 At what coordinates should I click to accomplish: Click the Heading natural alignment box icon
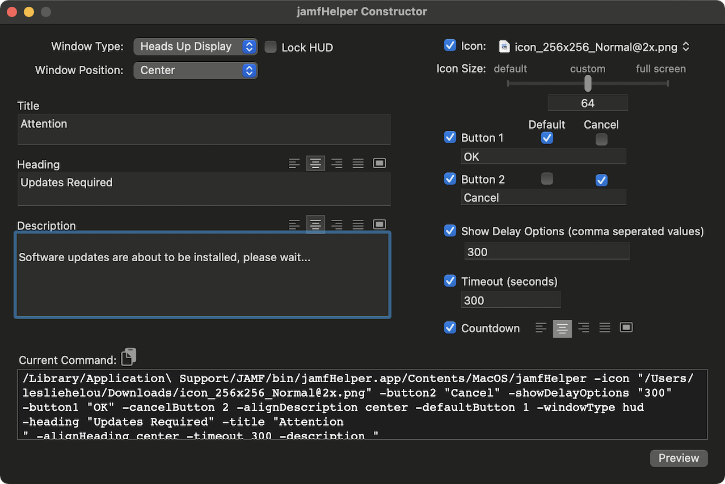(x=380, y=163)
